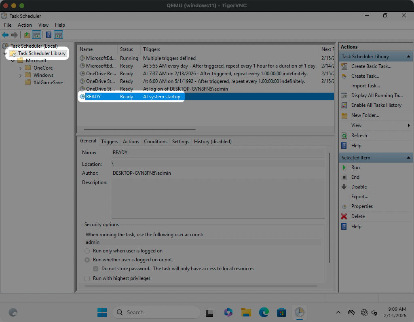Switch to the Triggers tab
The height and width of the screenshot is (322, 414).
click(x=110, y=142)
